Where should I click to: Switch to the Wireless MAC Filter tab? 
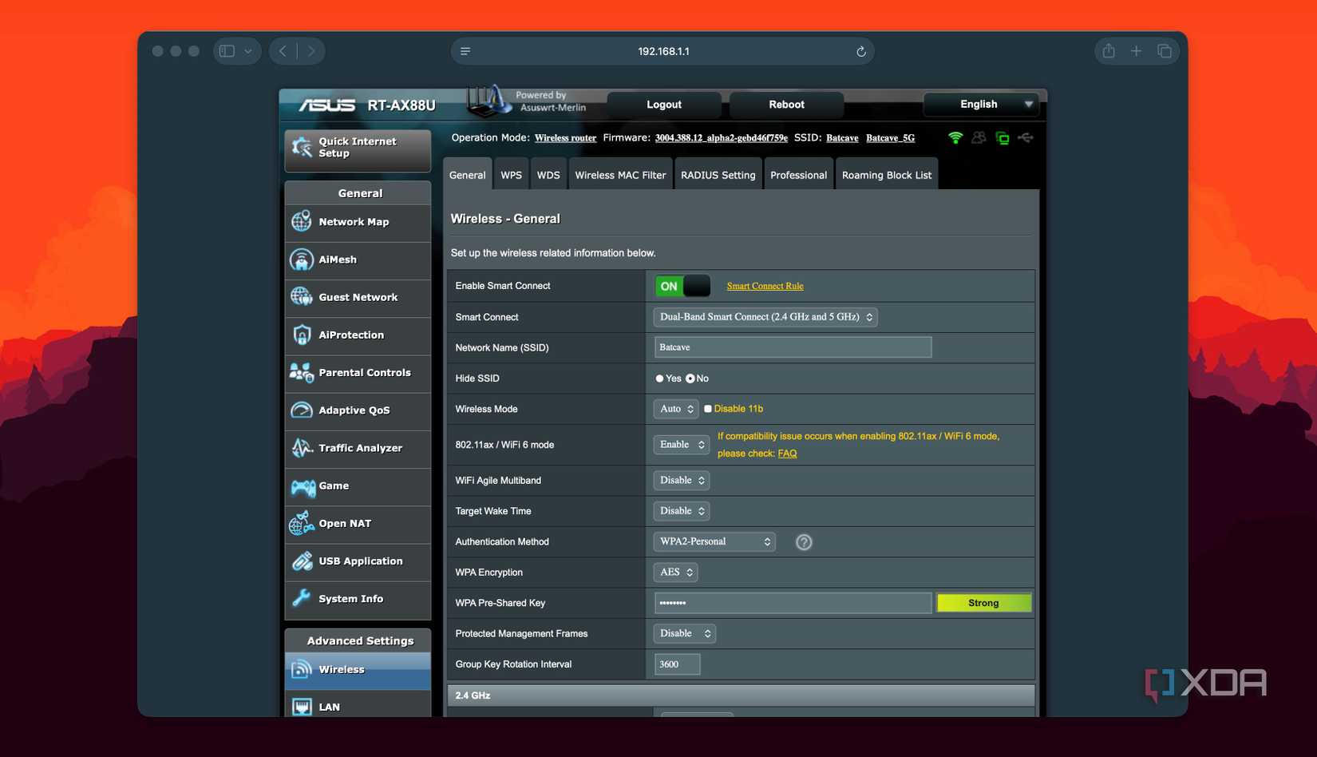[x=620, y=175]
